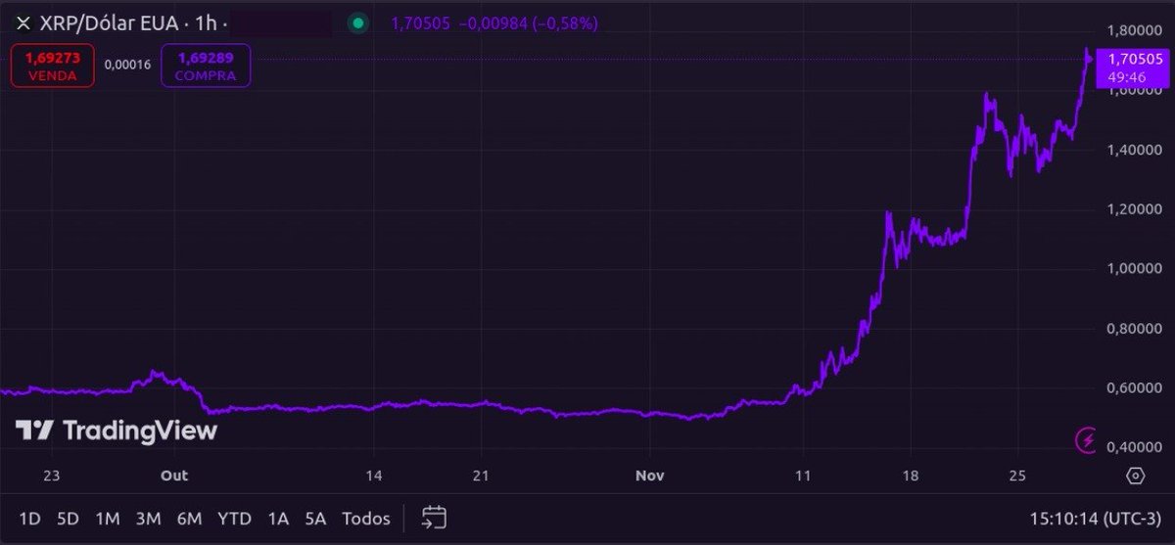Image resolution: width=1175 pixels, height=545 pixels.
Task: Click the TradingView logo
Action: pos(117,431)
